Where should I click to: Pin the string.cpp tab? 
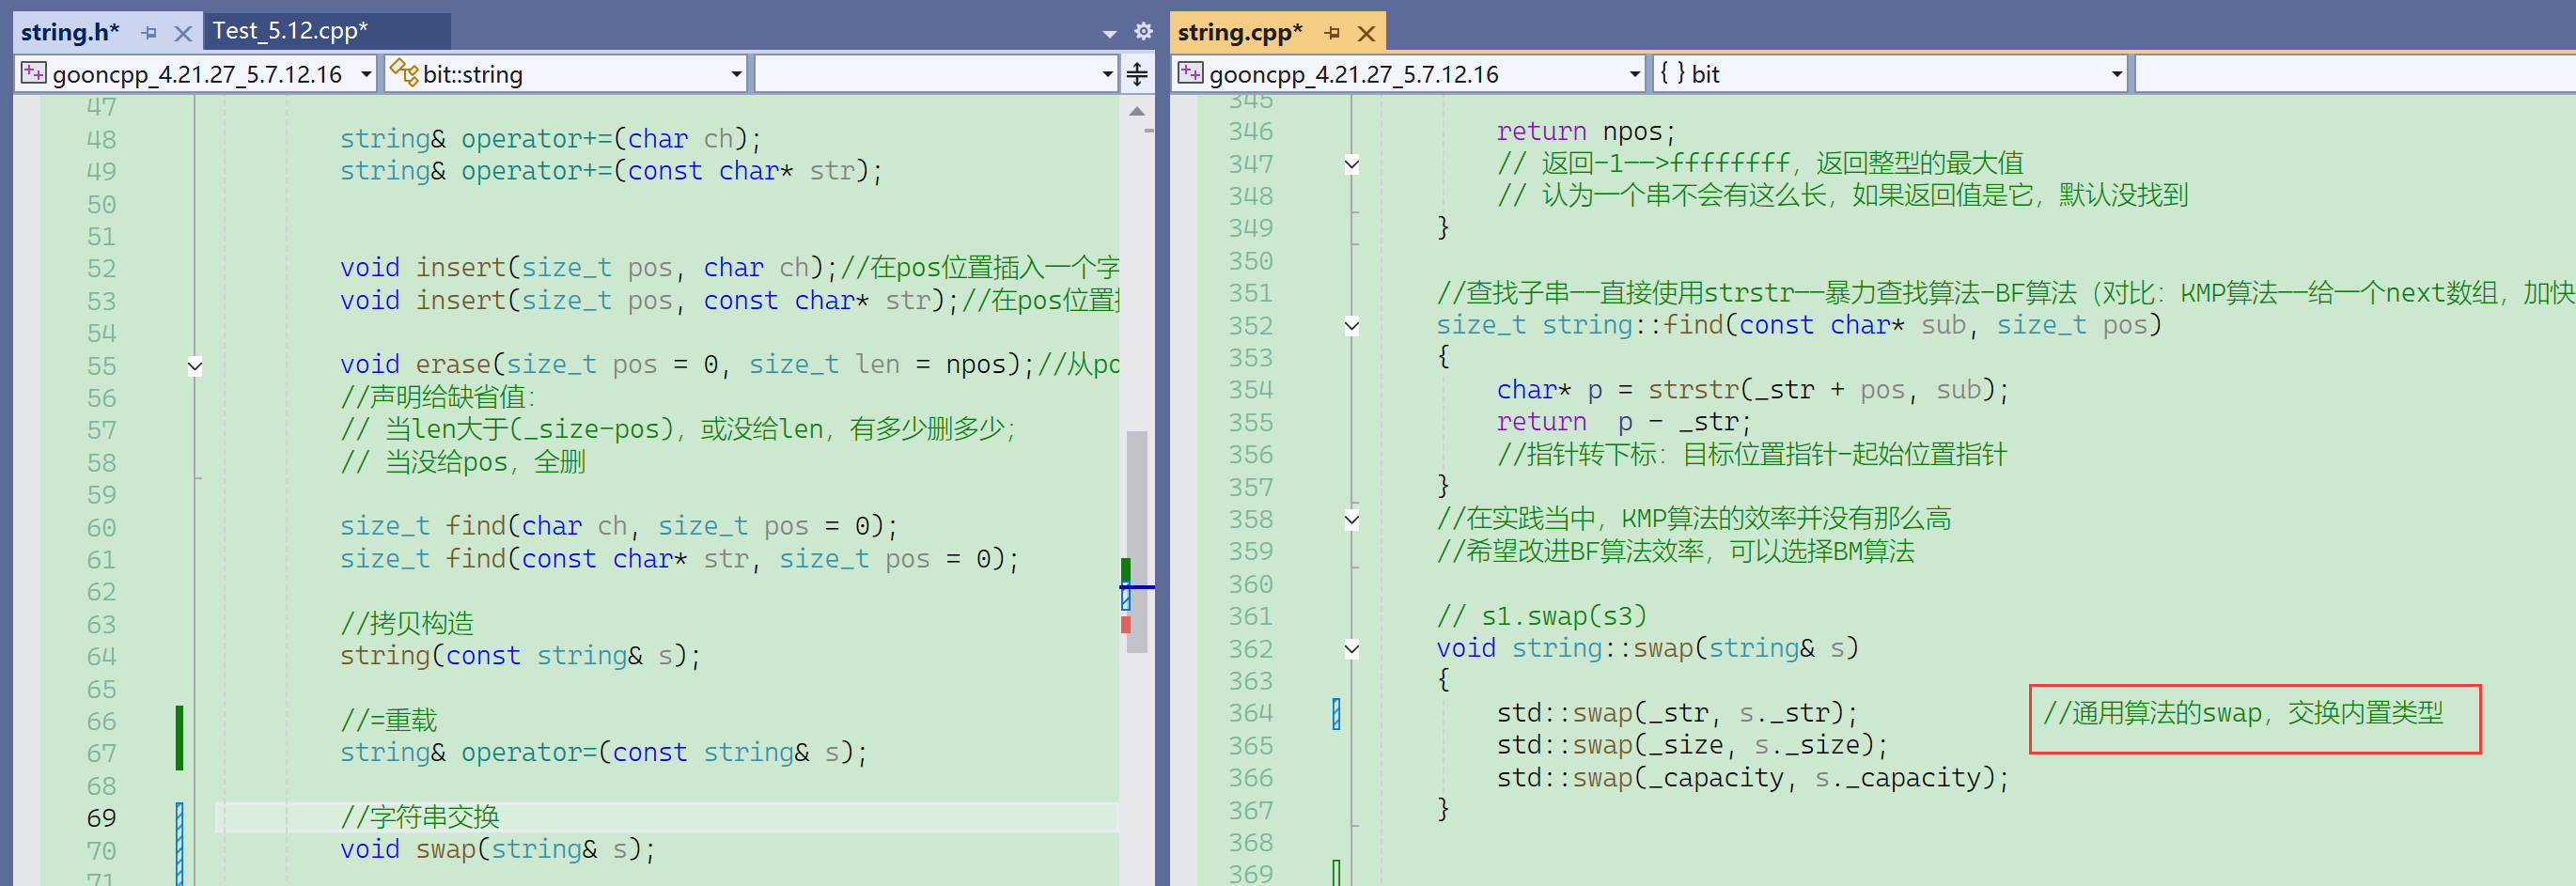pos(1332,33)
